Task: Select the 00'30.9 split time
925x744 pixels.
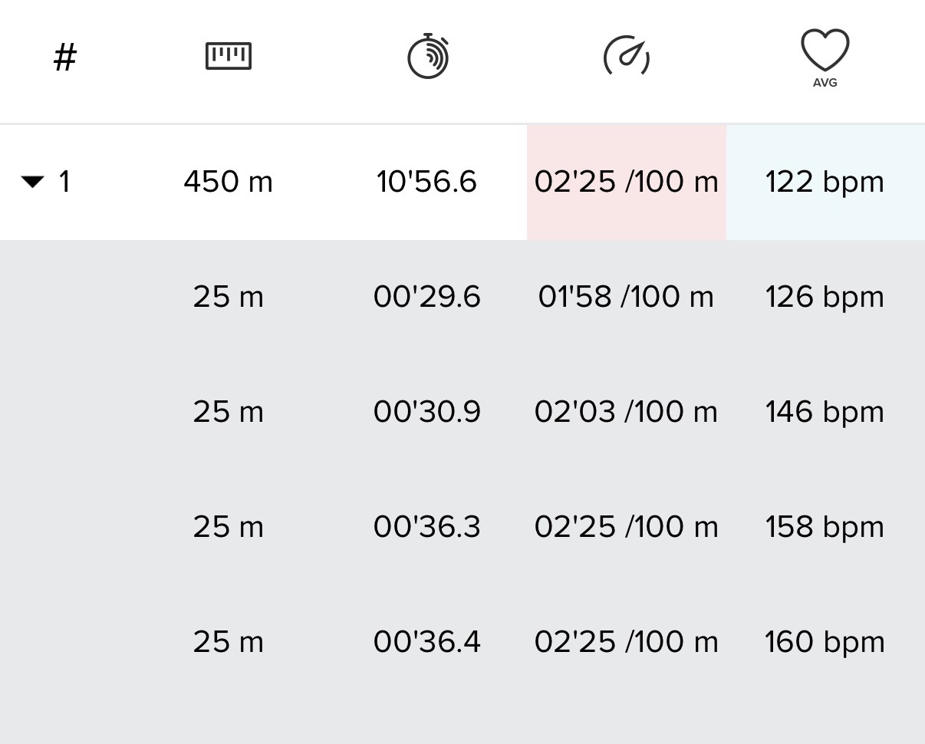Action: point(426,412)
